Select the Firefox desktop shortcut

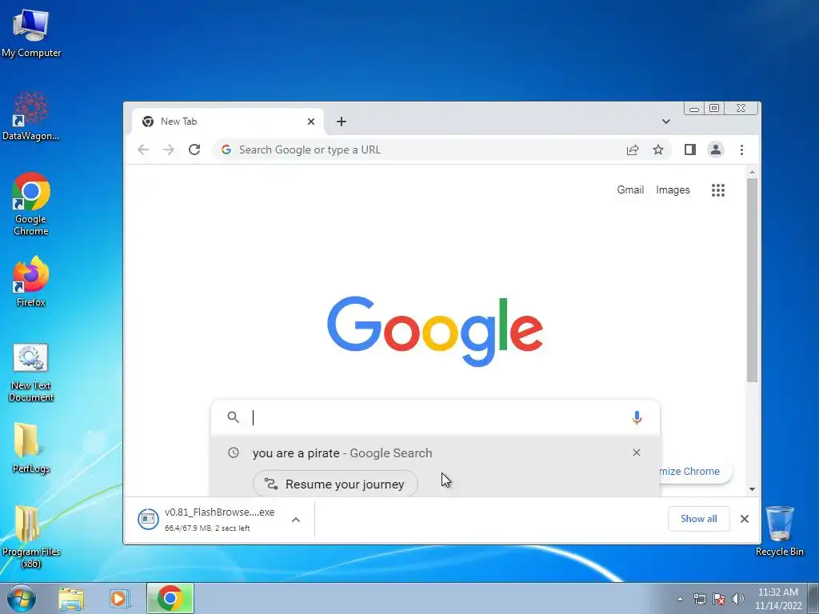tap(31, 281)
